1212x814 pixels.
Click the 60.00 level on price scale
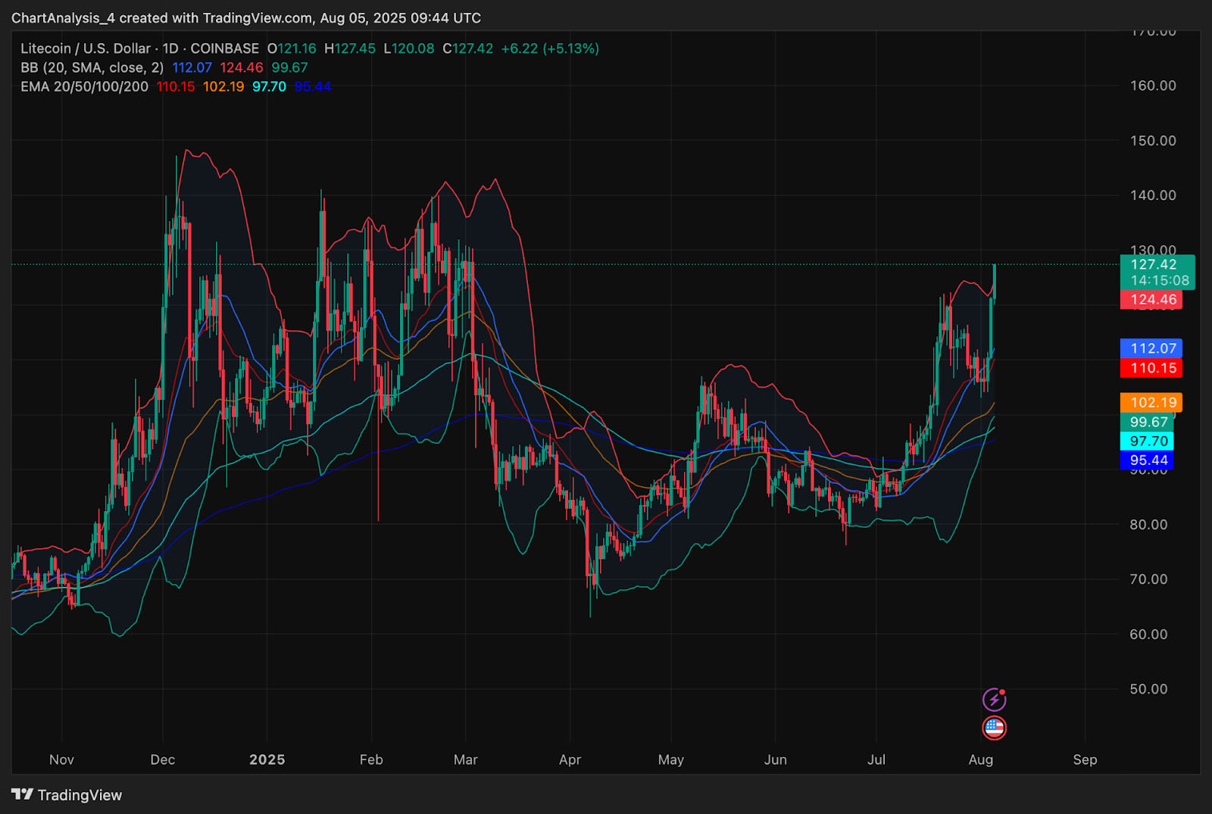click(1148, 635)
